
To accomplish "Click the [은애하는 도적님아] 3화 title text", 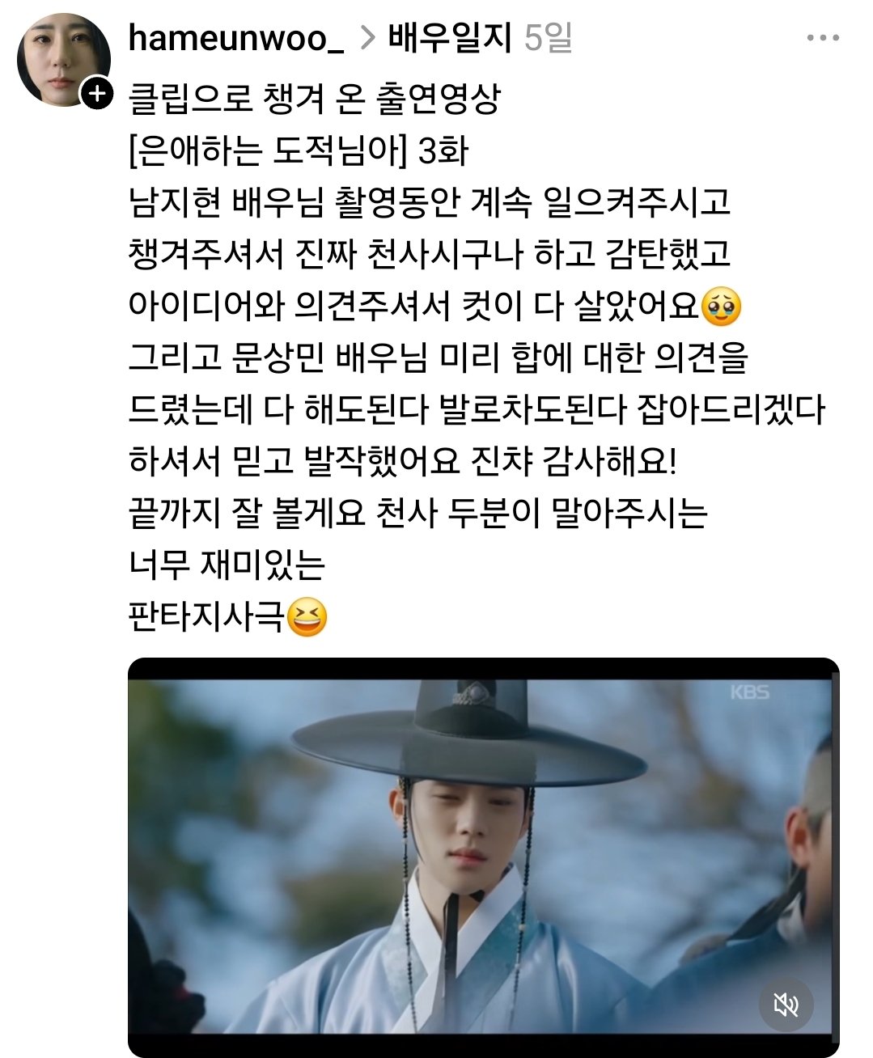I will 298,150.
